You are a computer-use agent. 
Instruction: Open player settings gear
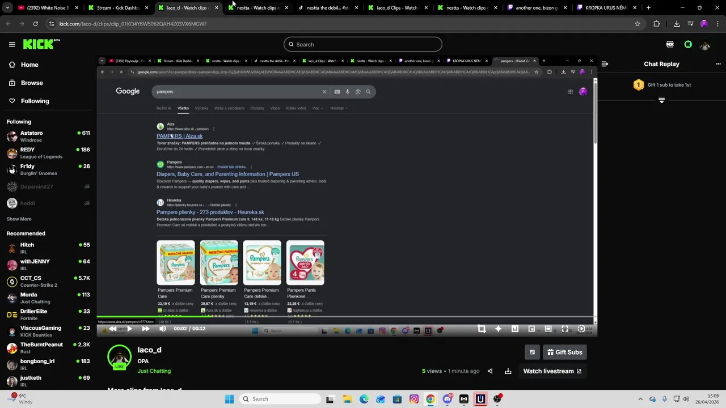tap(581, 329)
